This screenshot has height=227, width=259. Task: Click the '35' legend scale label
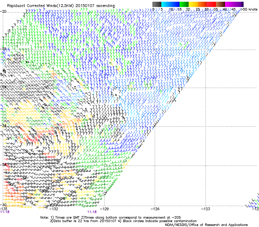click(216, 9)
